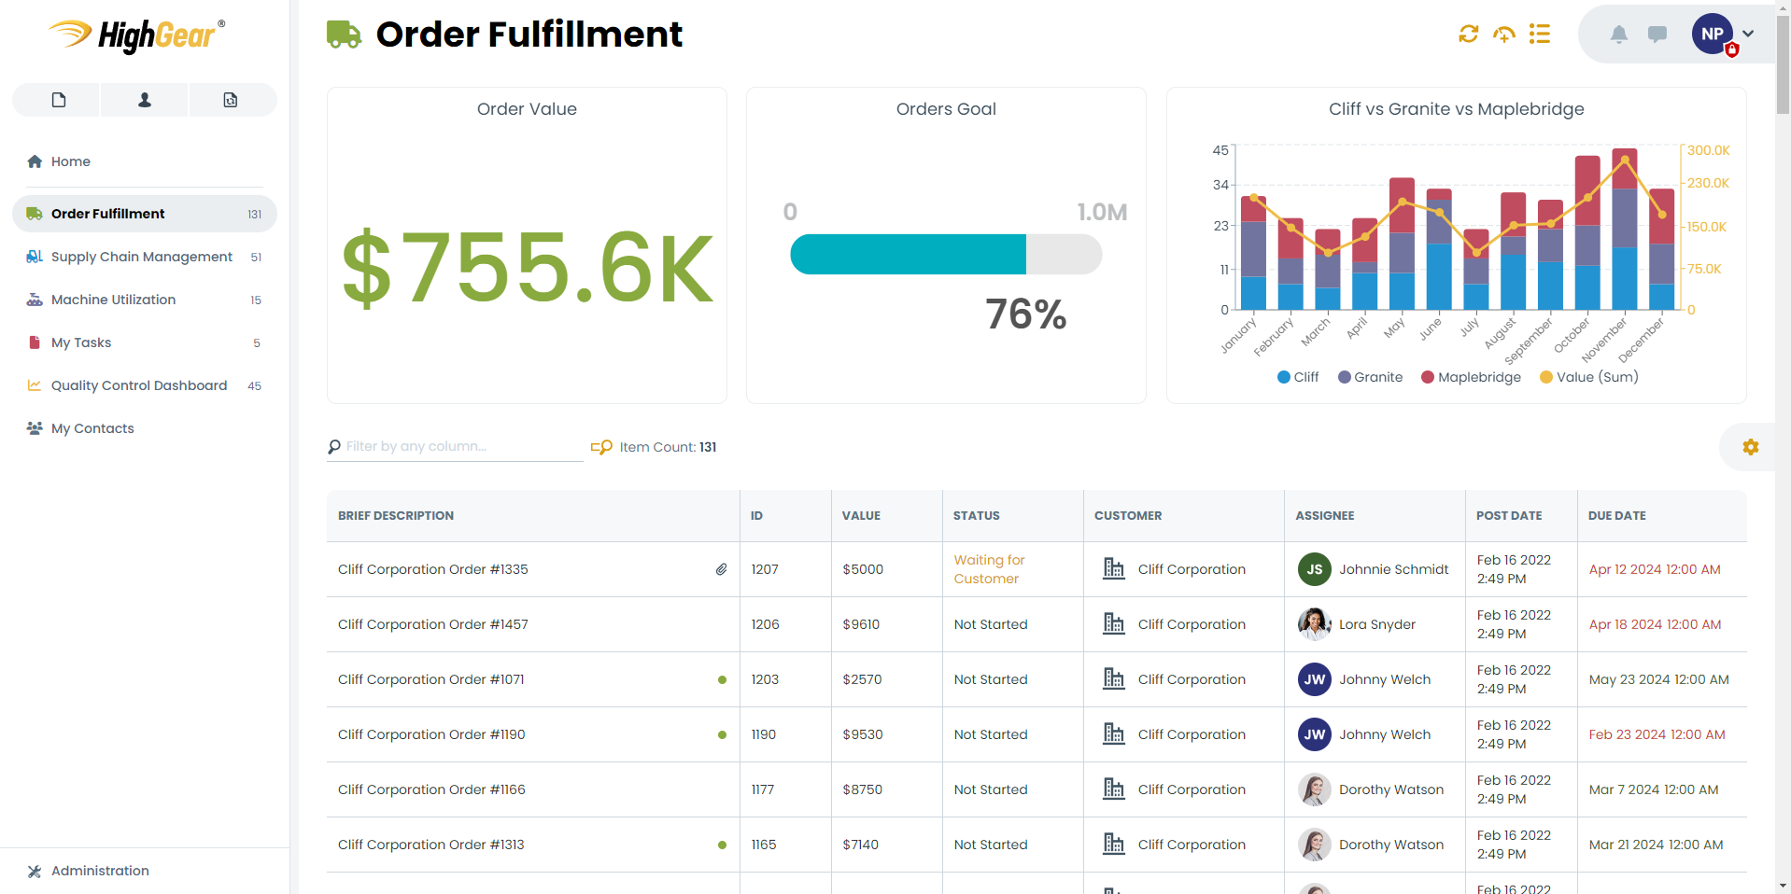This screenshot has height=894, width=1791.
Task: Click the HighGear logo
Action: coord(137,35)
